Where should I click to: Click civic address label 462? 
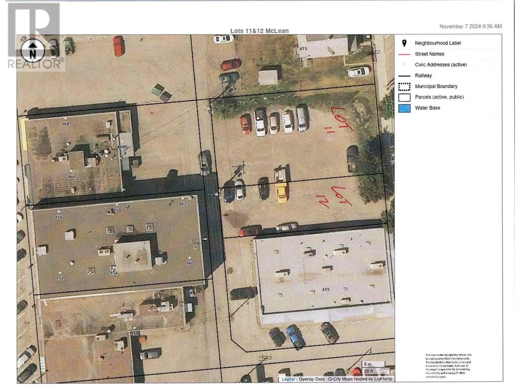point(182,204)
